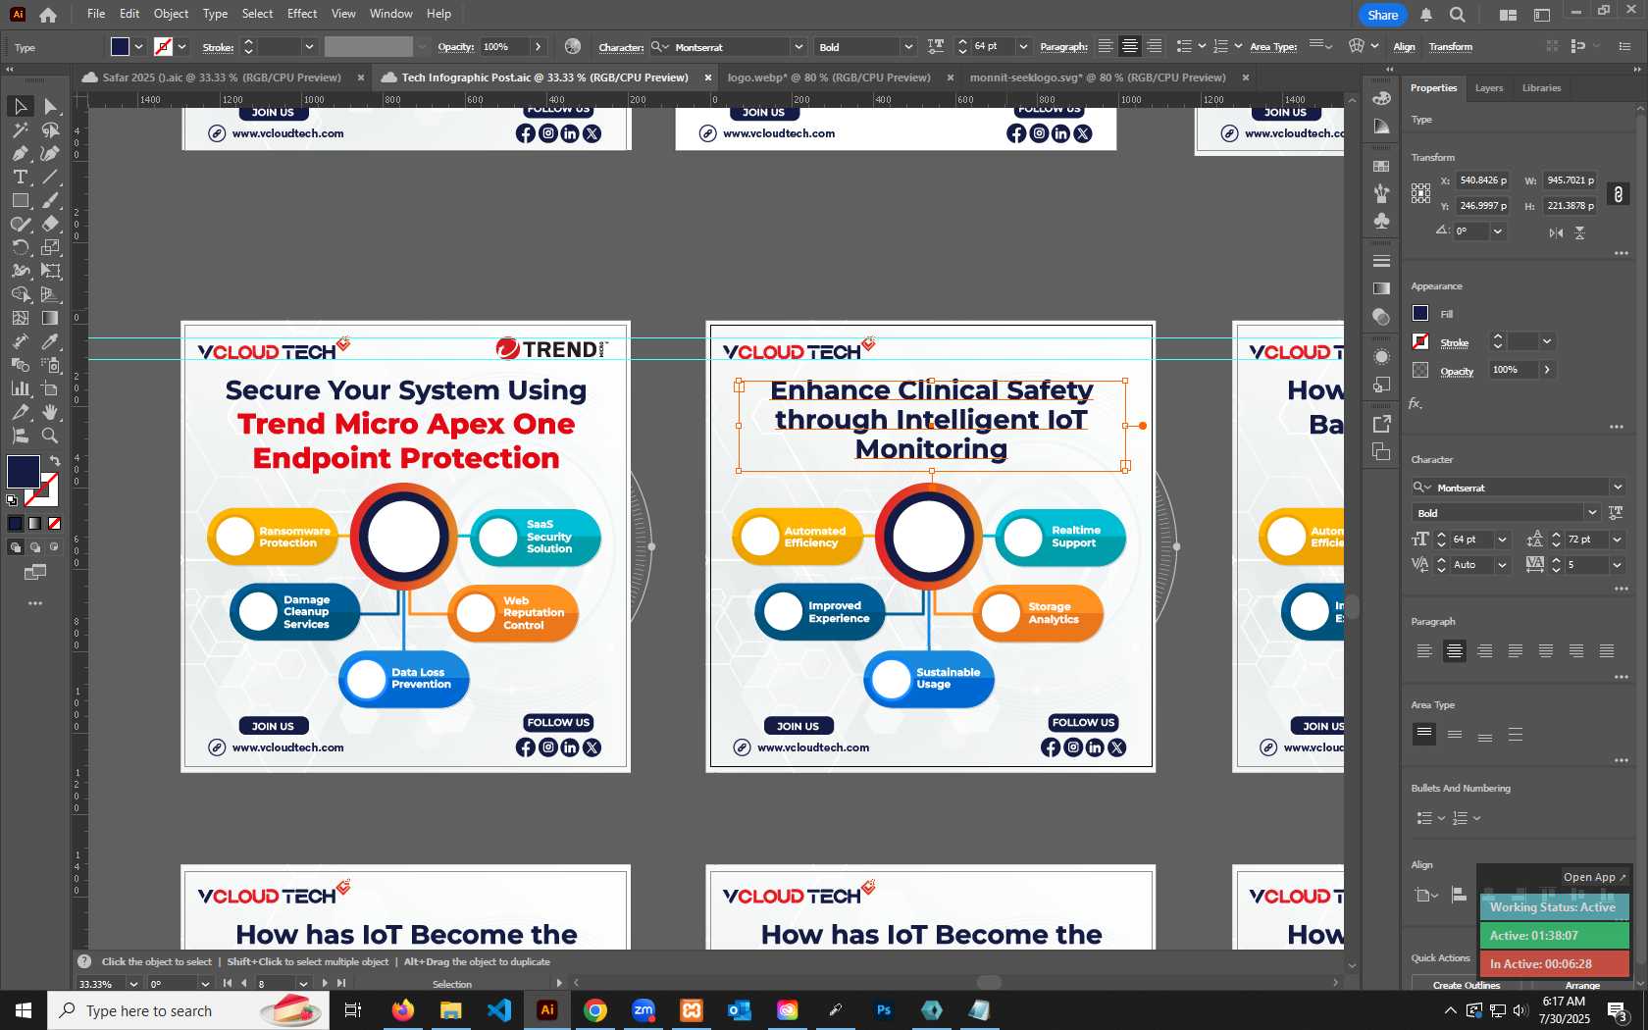Open the zoom level 33.33% dropdown
This screenshot has height=1030, width=1648.
point(133,984)
